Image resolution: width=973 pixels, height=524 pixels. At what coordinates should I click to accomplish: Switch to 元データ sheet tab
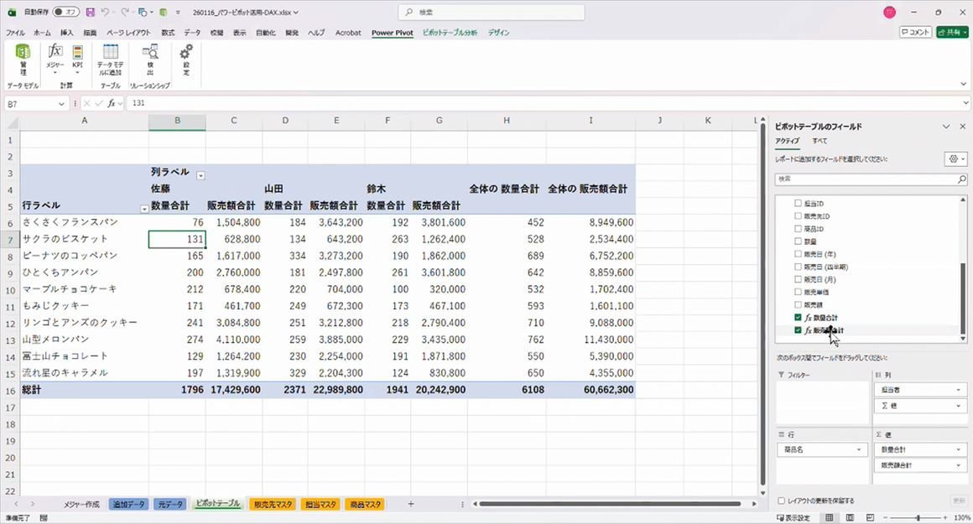[170, 504]
